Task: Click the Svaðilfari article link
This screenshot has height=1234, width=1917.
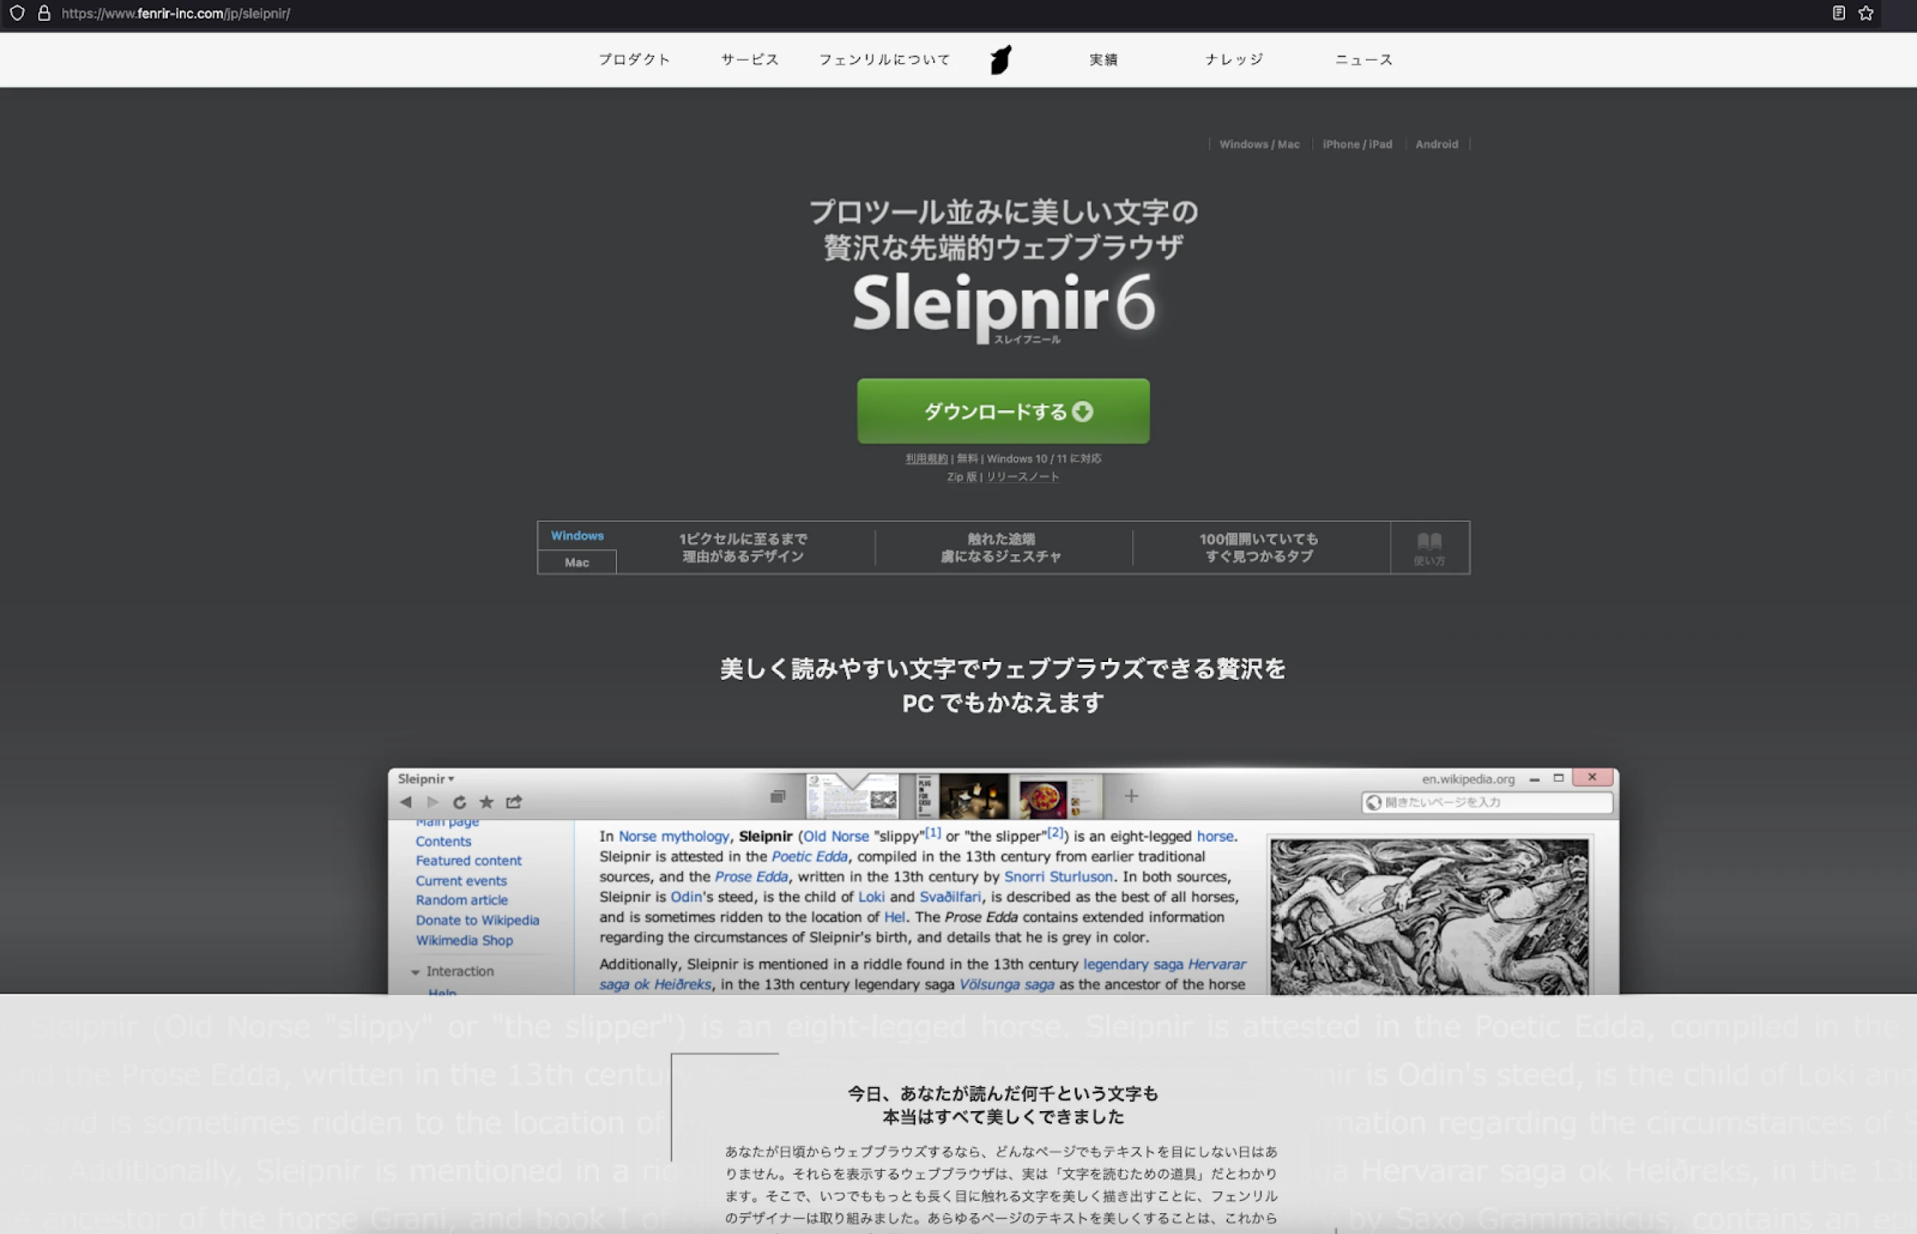Action: pos(950,896)
